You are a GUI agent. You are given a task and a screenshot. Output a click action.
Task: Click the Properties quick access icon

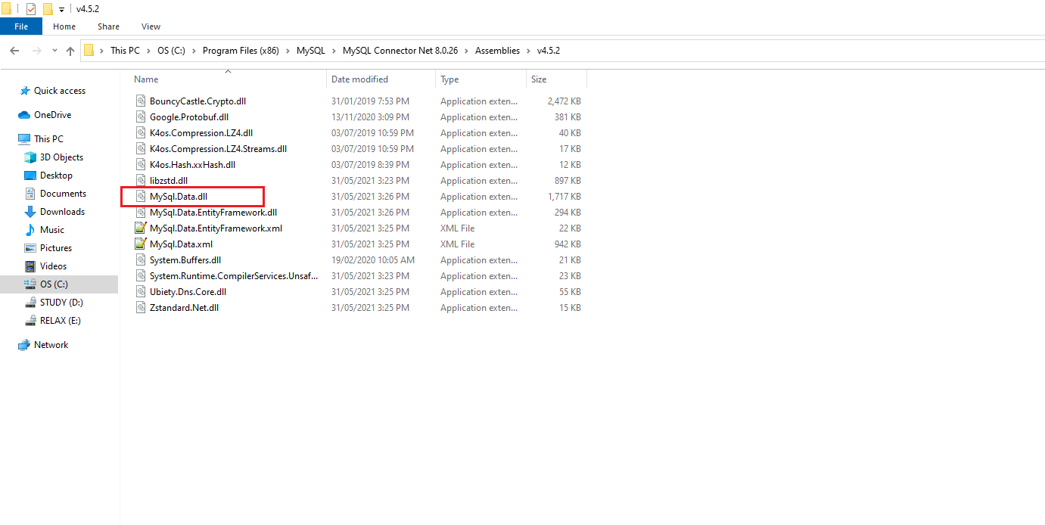31,8
